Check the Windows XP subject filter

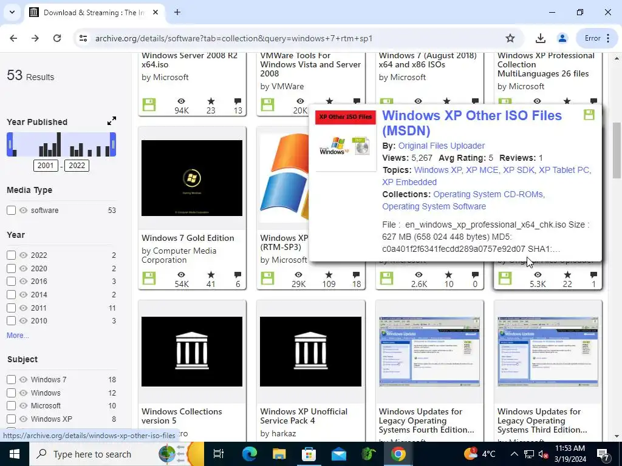click(x=11, y=419)
